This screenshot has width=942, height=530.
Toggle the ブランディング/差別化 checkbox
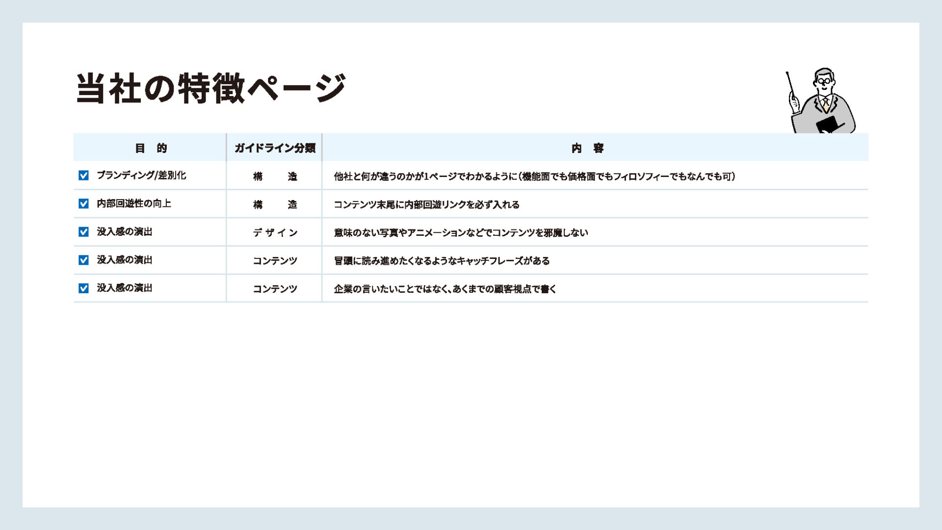point(84,176)
